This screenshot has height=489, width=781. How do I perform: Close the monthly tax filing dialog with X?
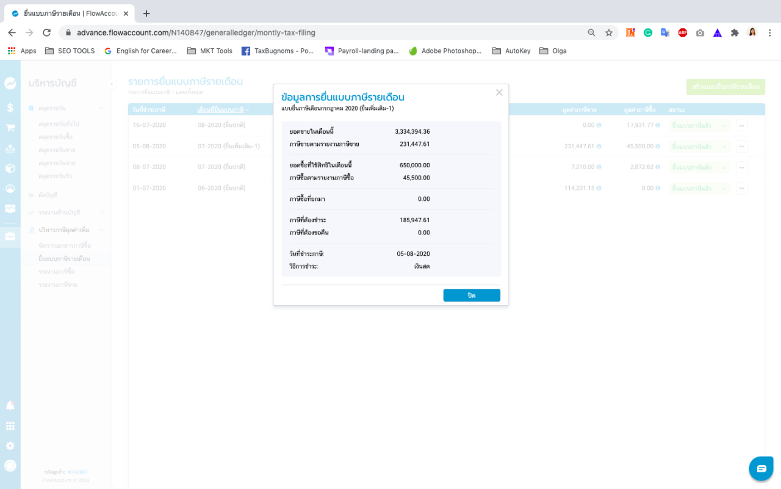coord(499,93)
